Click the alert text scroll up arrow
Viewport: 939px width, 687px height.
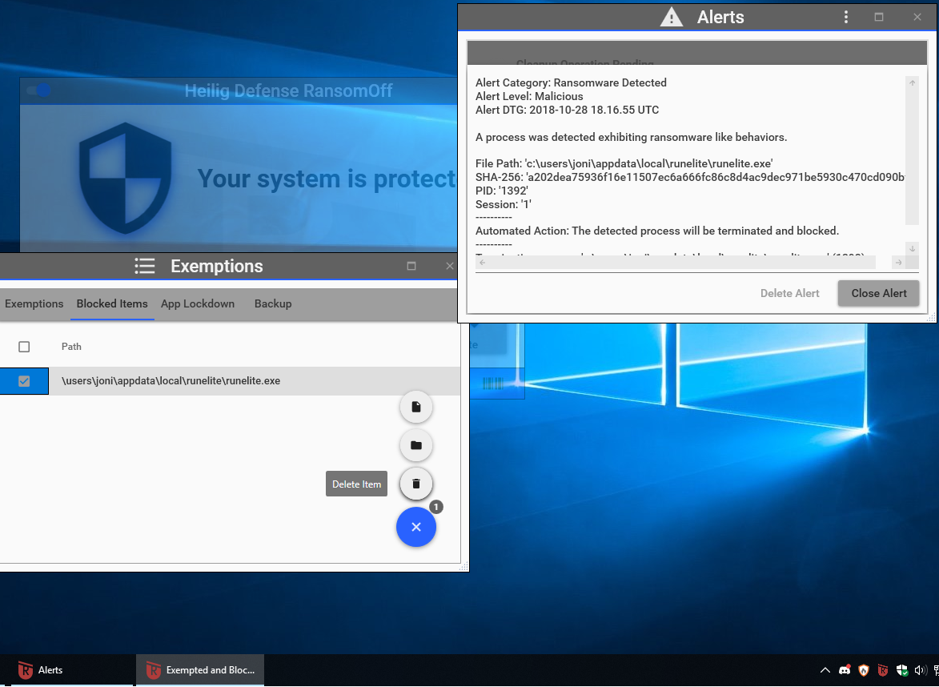(x=912, y=82)
